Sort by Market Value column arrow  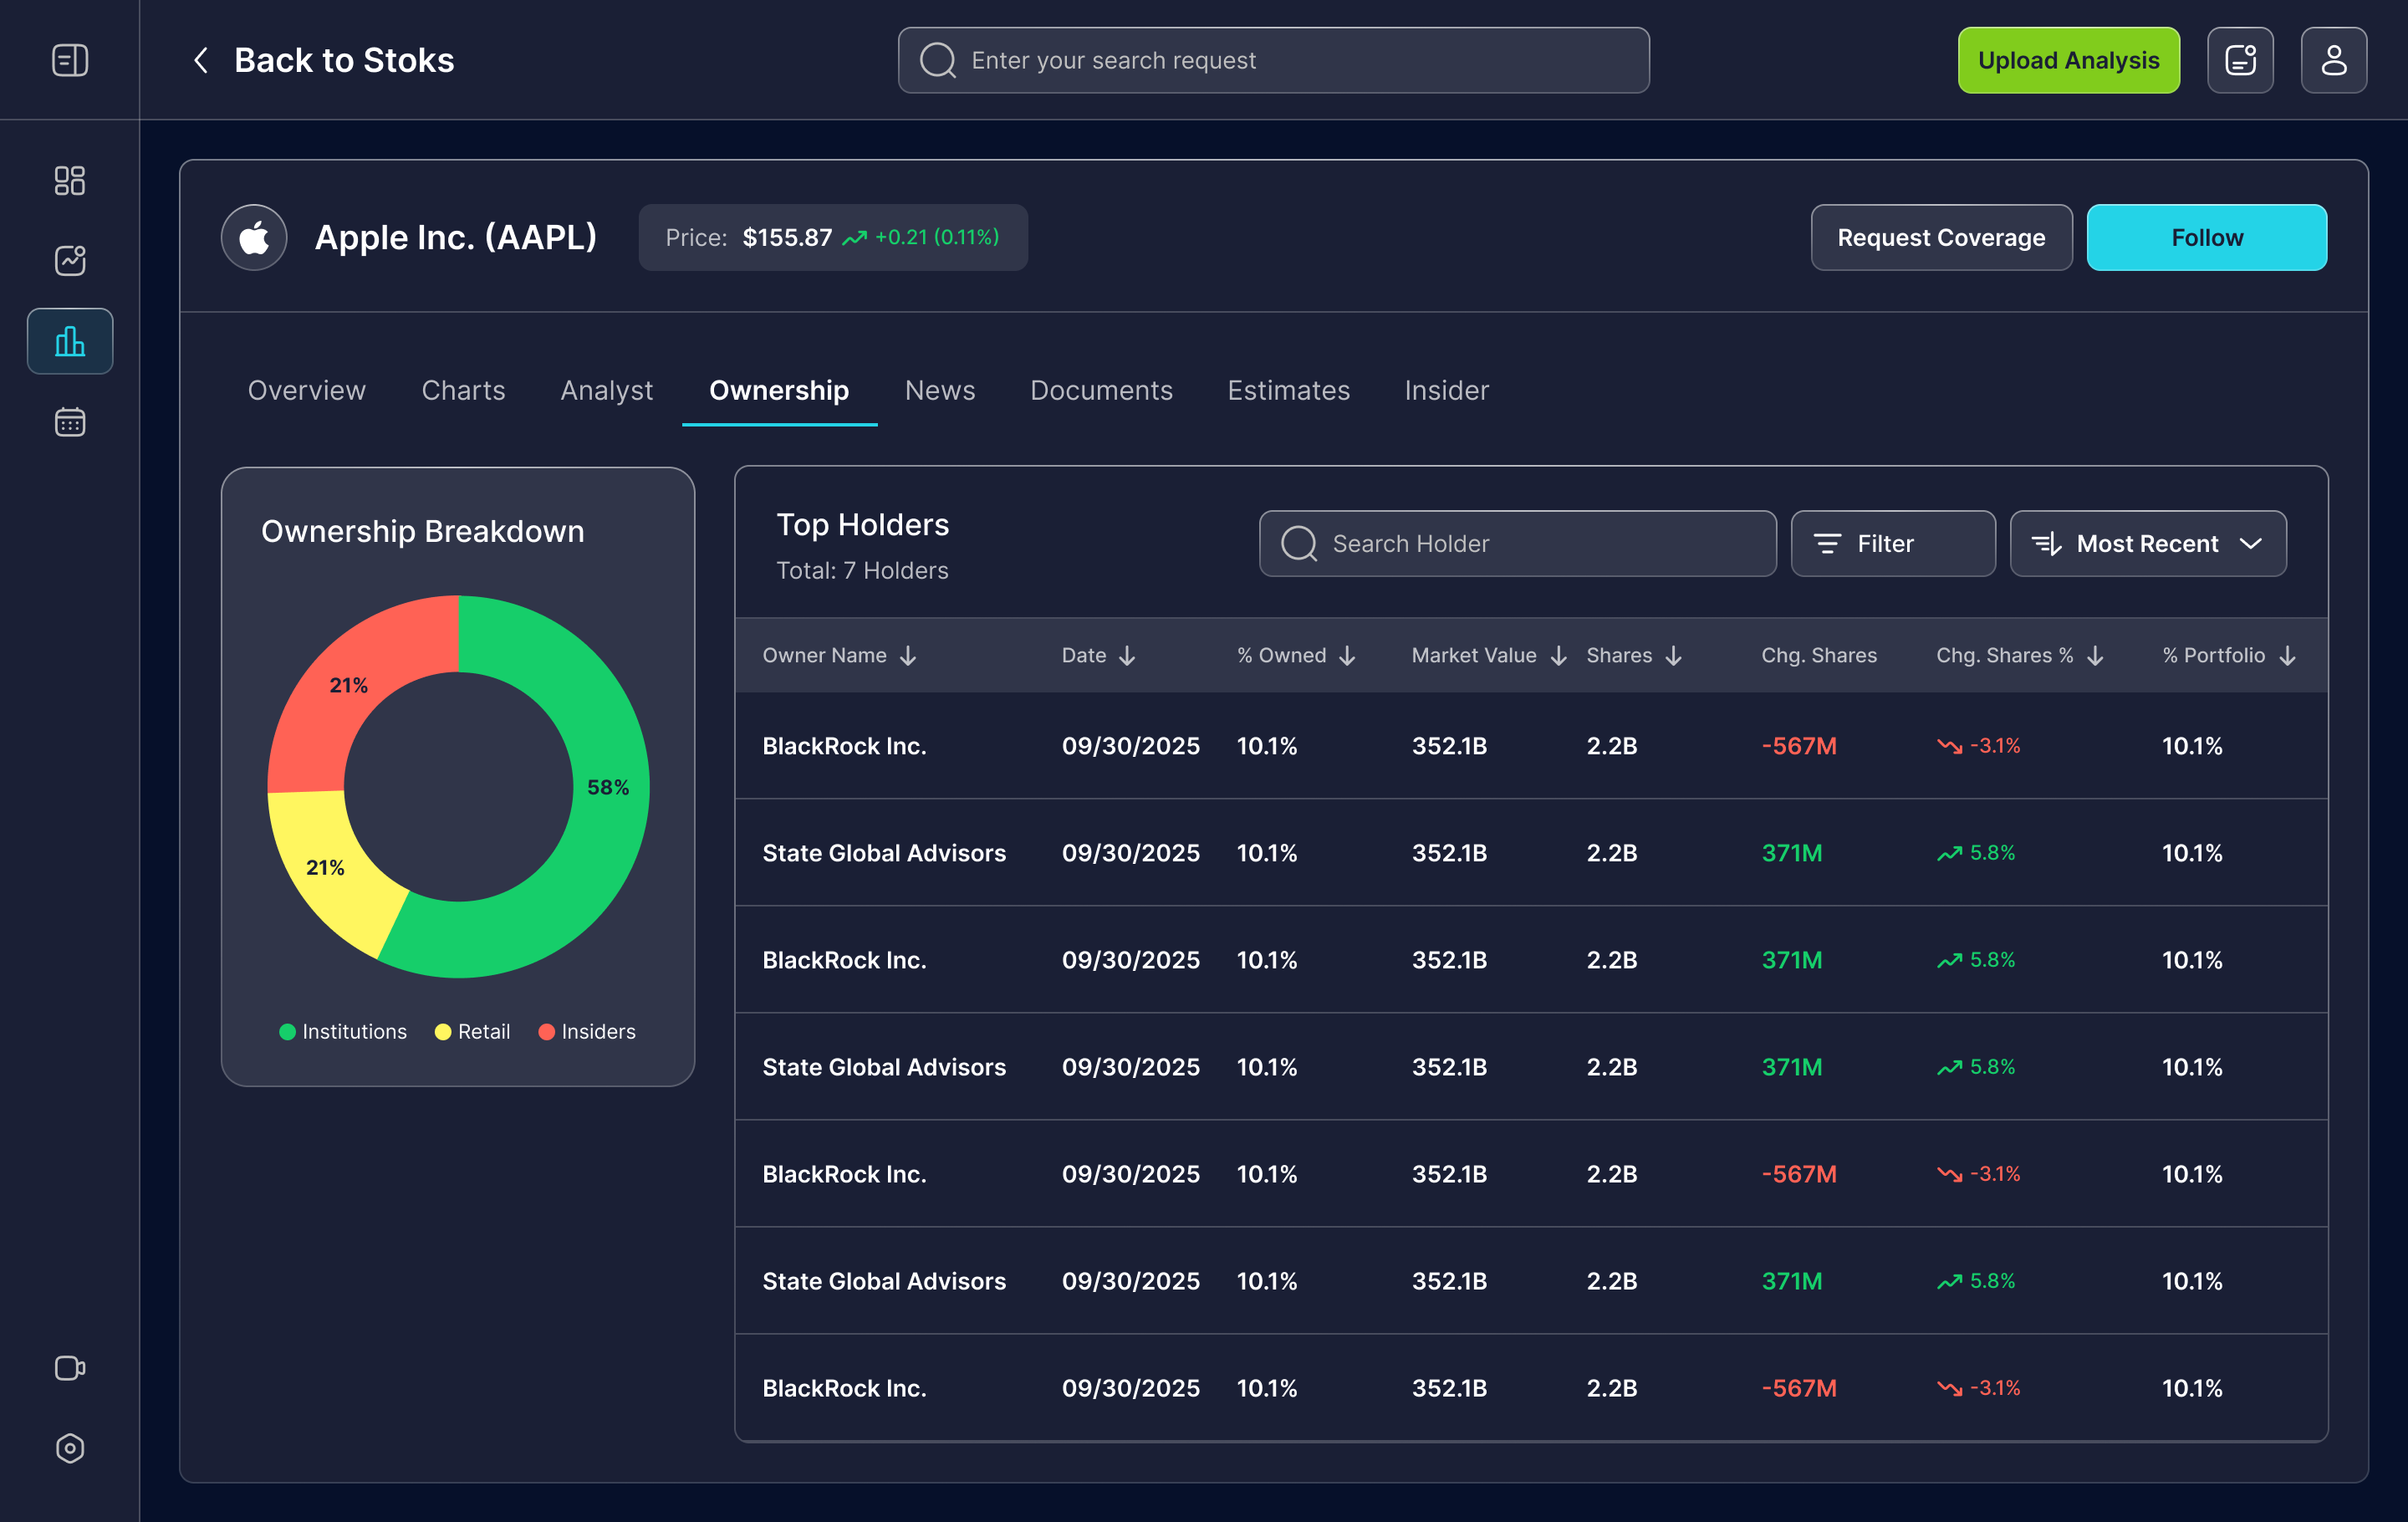(x=1558, y=656)
